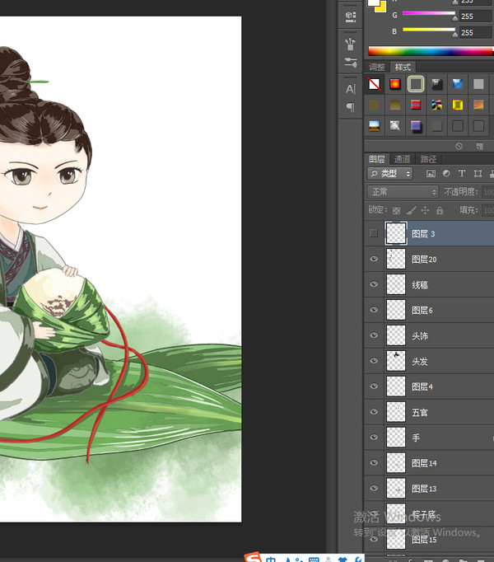Click the G channel color slider

429,14
